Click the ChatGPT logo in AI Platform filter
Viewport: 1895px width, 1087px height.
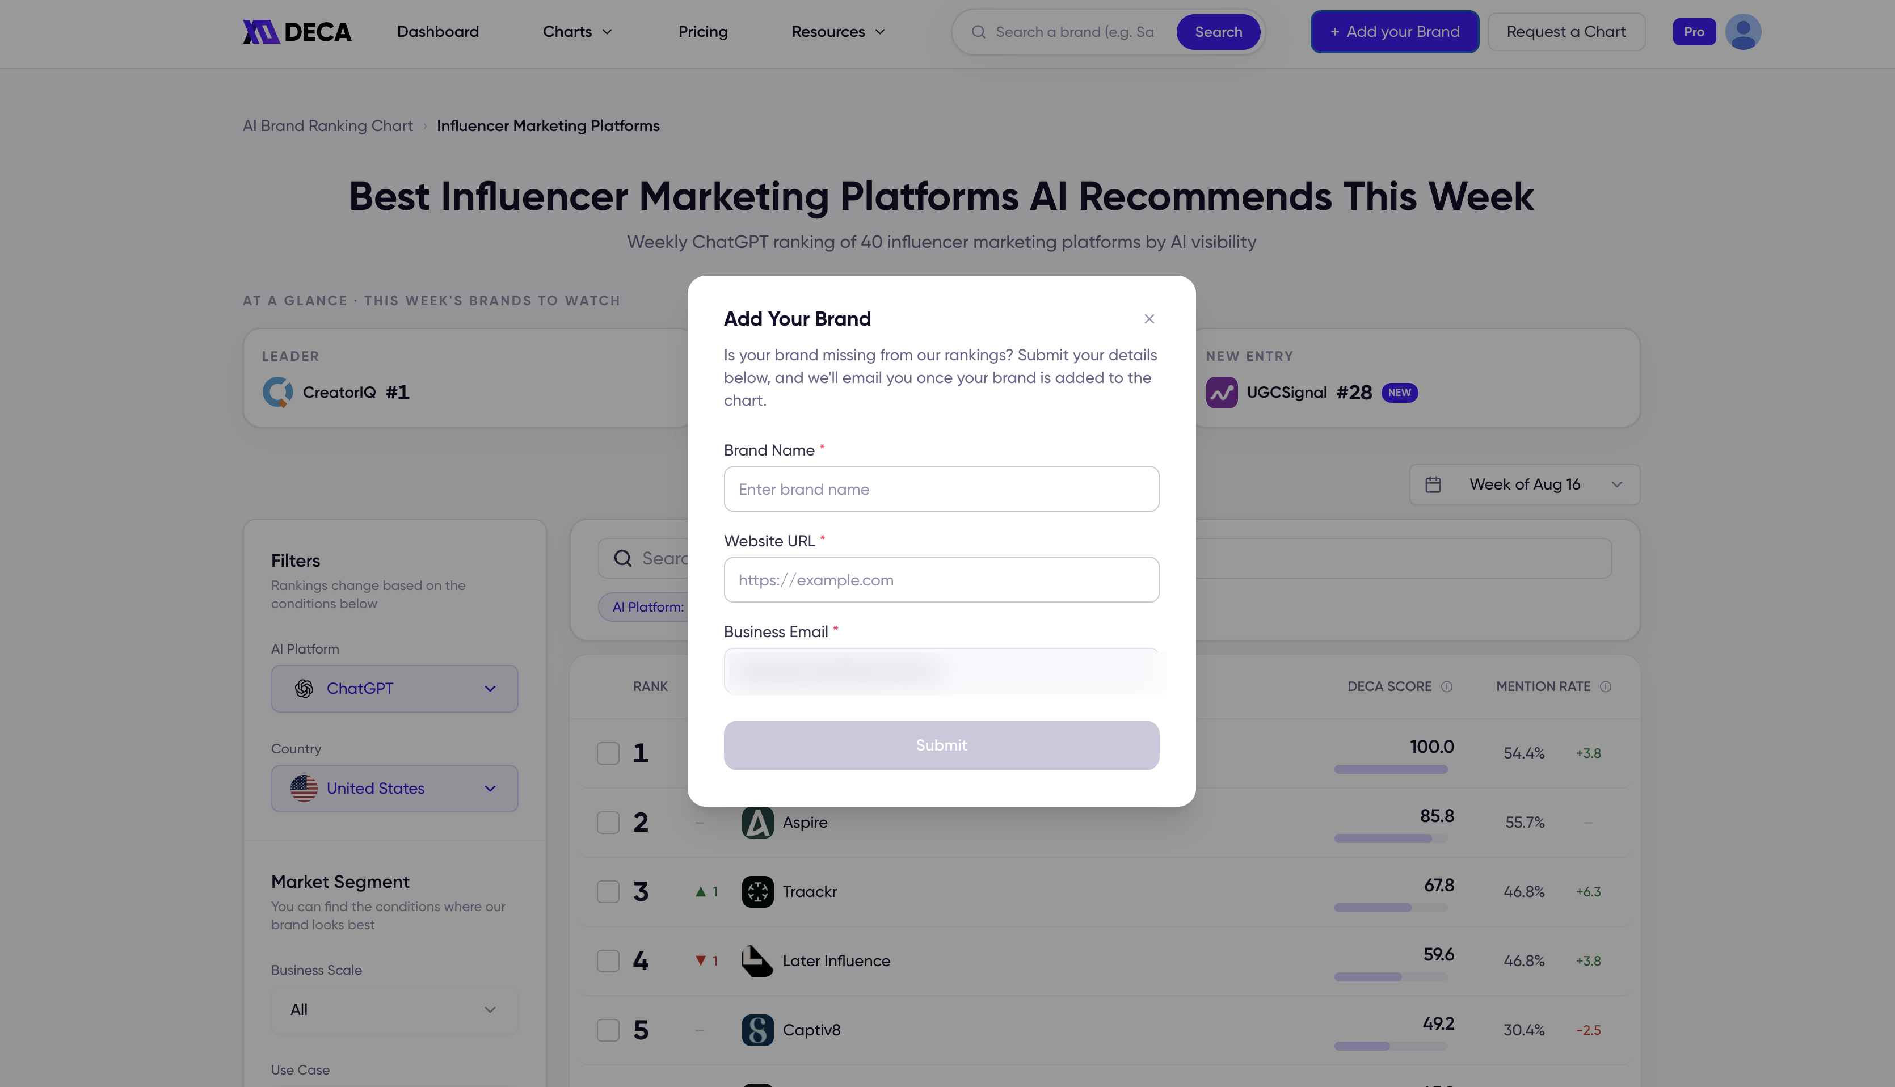tap(304, 688)
